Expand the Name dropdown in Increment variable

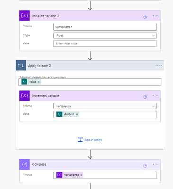click(105, 106)
